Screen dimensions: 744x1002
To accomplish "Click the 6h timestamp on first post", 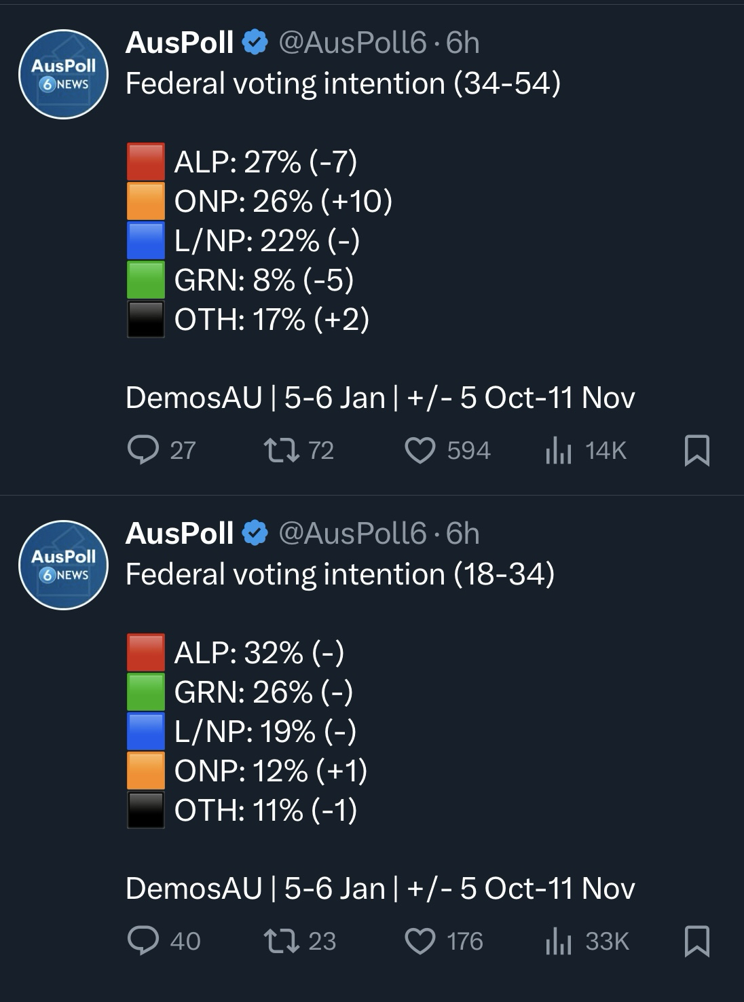I will pyautogui.click(x=463, y=43).
